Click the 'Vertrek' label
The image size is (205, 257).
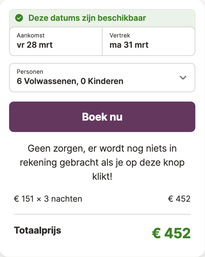[120, 35]
